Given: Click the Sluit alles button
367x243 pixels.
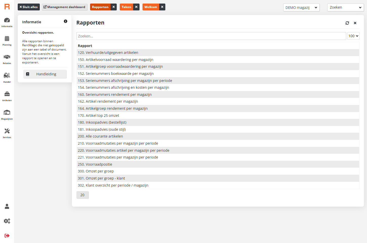Looking at the screenshot, I should tap(29, 7).
